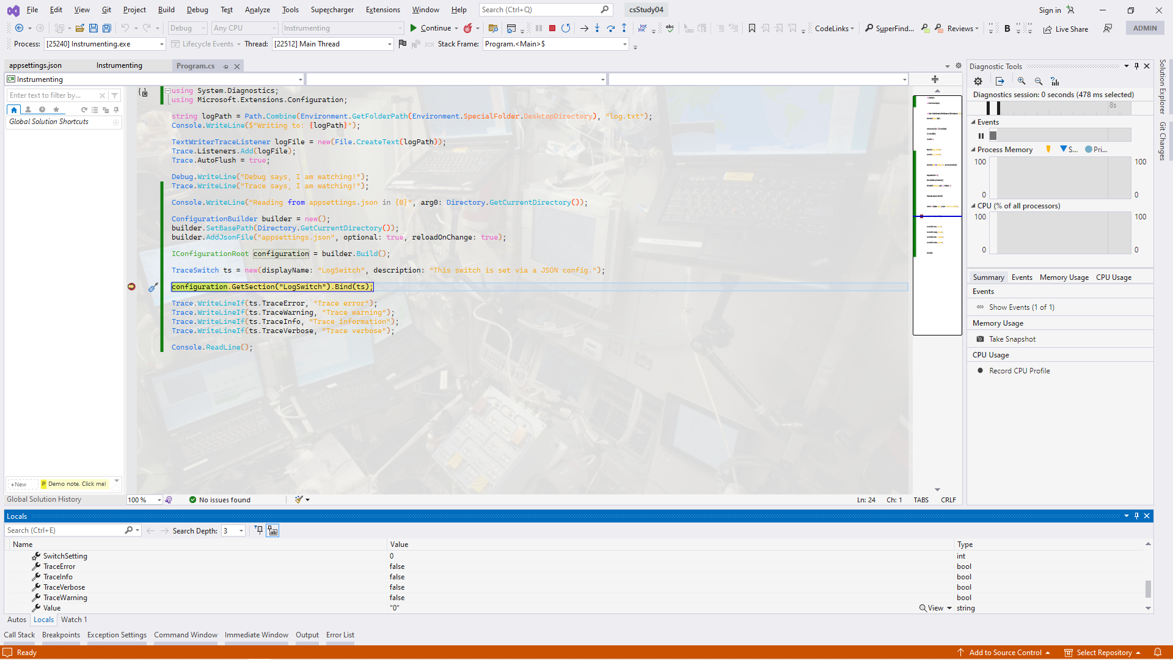
Task: Click Record CPU Profile
Action: point(1019,371)
